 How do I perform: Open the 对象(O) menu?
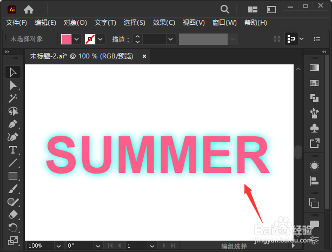[x=75, y=23]
